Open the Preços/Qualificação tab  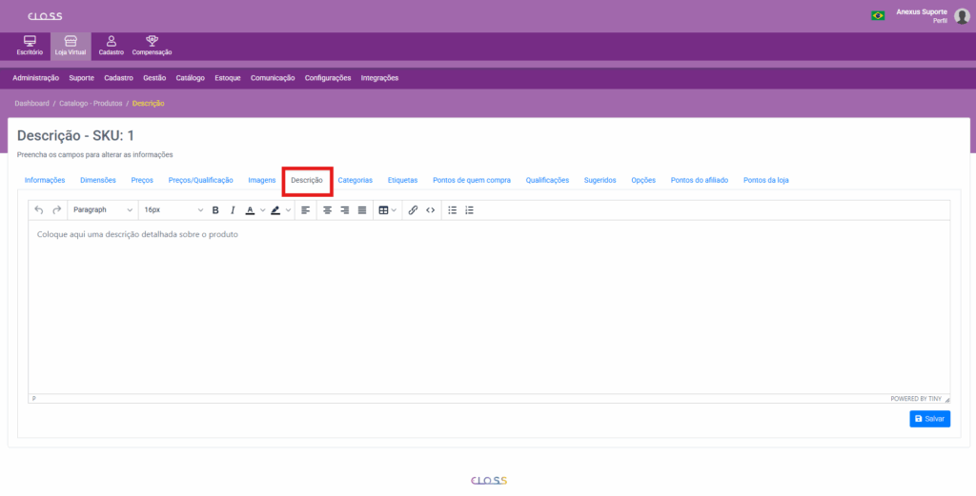pos(200,180)
